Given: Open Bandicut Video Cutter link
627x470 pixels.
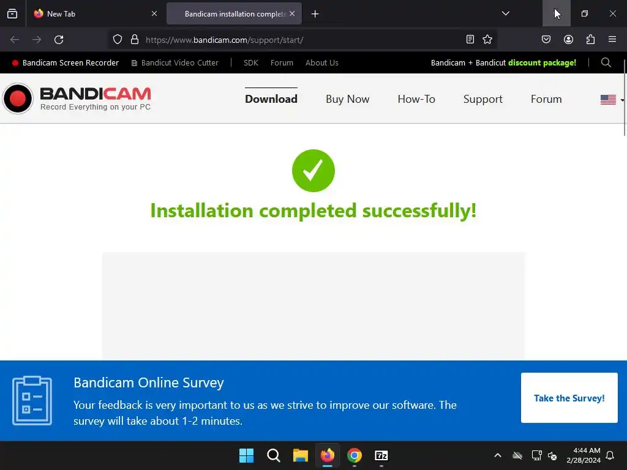Looking at the screenshot, I should click(175, 63).
